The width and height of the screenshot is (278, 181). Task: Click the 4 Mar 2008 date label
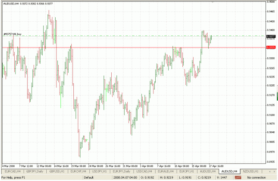[x=8, y=166]
